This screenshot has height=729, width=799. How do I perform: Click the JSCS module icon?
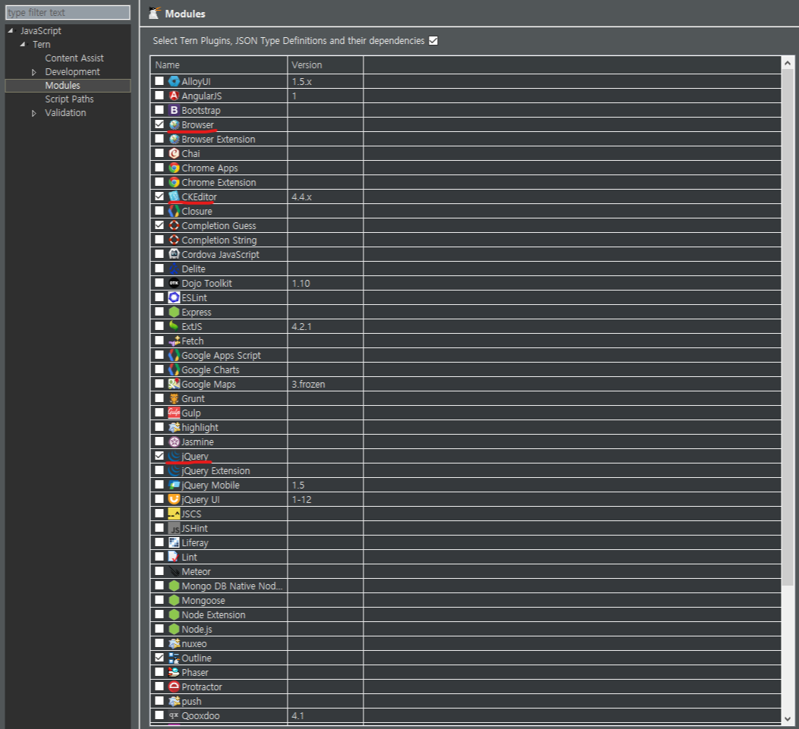pos(174,514)
